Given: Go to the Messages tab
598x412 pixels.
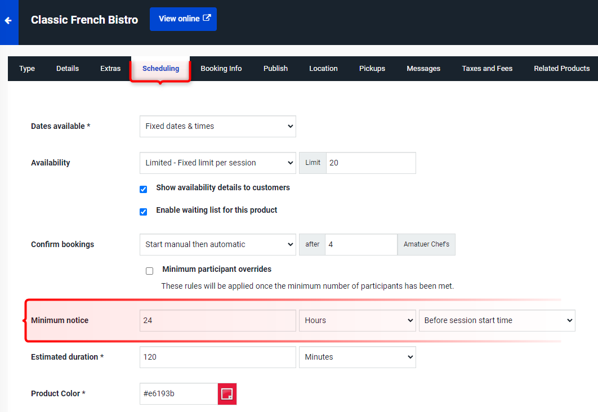Looking at the screenshot, I should (423, 69).
